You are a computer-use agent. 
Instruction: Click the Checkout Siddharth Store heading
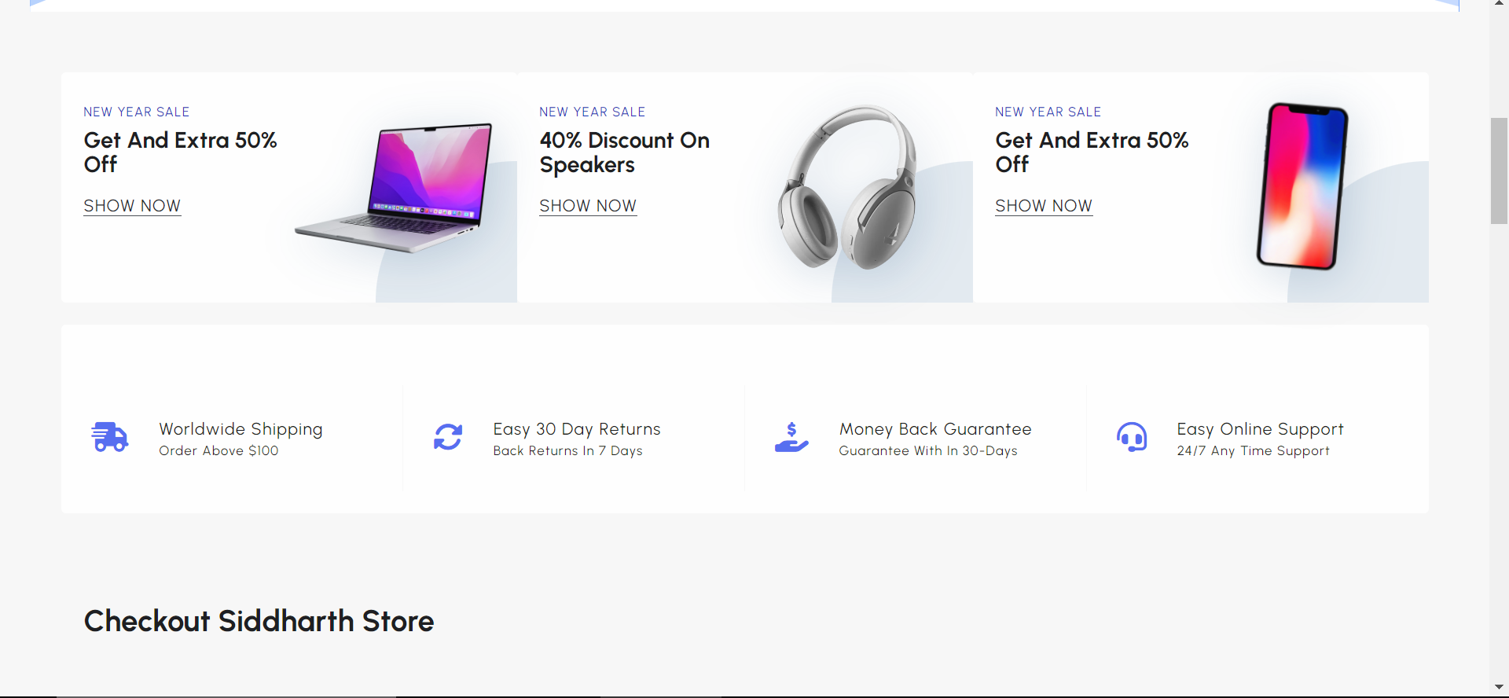click(259, 621)
